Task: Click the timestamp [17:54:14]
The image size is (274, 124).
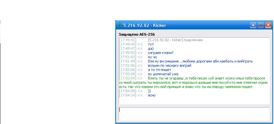Action: (x=127, y=96)
